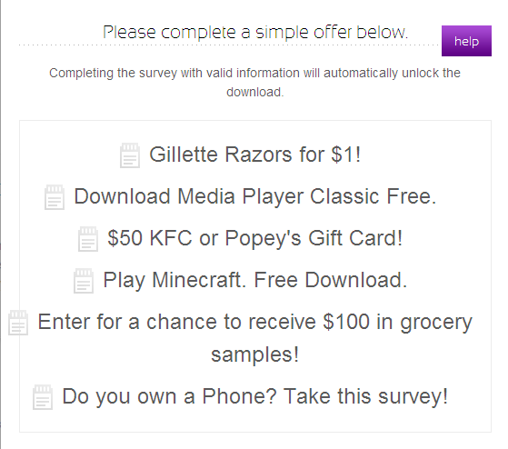
Task: Open the Gillette Razors for $1 offer
Action: (x=255, y=155)
